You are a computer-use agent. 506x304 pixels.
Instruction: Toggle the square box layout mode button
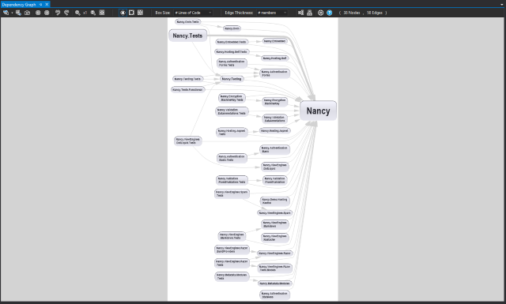pos(131,13)
